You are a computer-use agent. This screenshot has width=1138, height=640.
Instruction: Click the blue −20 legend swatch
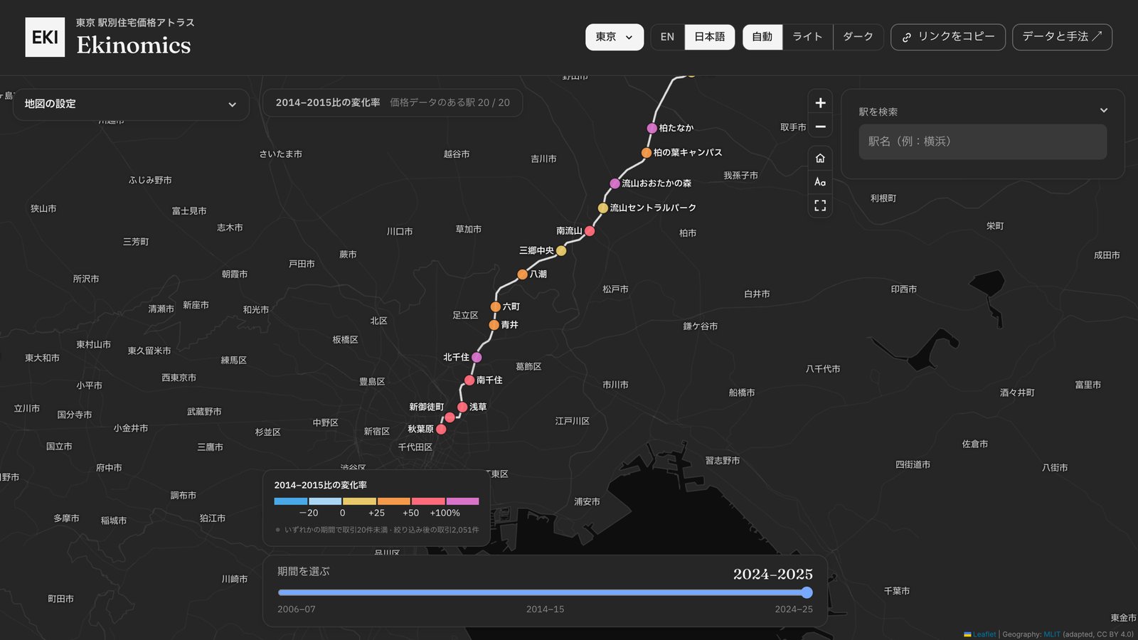click(291, 501)
